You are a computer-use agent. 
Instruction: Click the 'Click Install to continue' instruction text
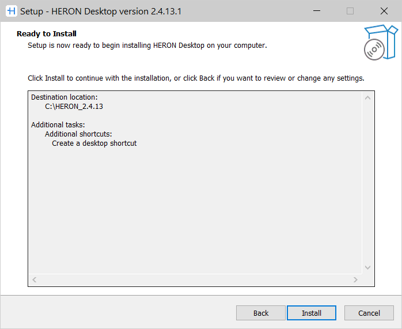click(x=196, y=78)
